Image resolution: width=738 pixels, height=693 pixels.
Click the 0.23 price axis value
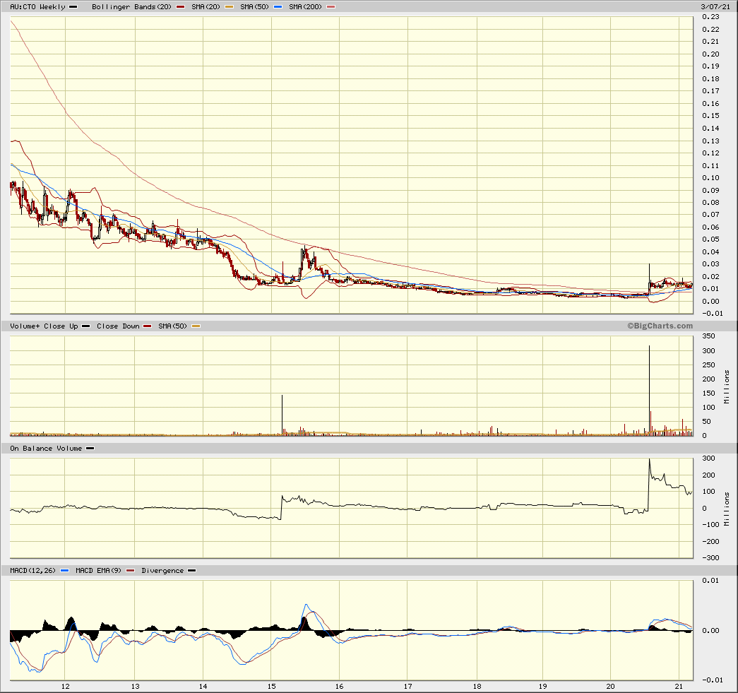click(710, 17)
